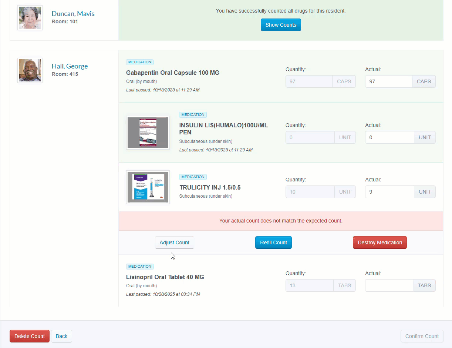Click the TABS label beside Lisinopril Quantity
This screenshot has width=452, height=348.
tap(345, 285)
